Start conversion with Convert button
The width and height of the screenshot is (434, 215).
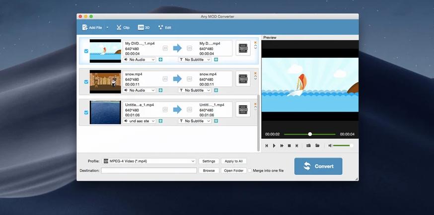pyautogui.click(x=318, y=166)
